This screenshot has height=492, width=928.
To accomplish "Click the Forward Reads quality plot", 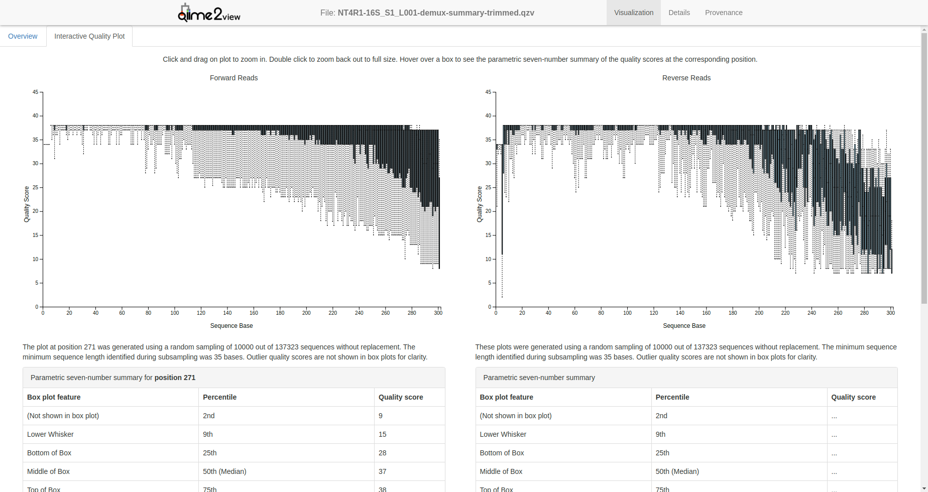I will tap(241, 201).
